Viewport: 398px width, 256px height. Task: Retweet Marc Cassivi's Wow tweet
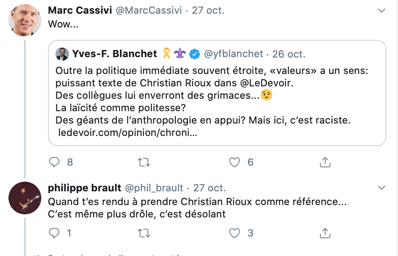tap(144, 162)
